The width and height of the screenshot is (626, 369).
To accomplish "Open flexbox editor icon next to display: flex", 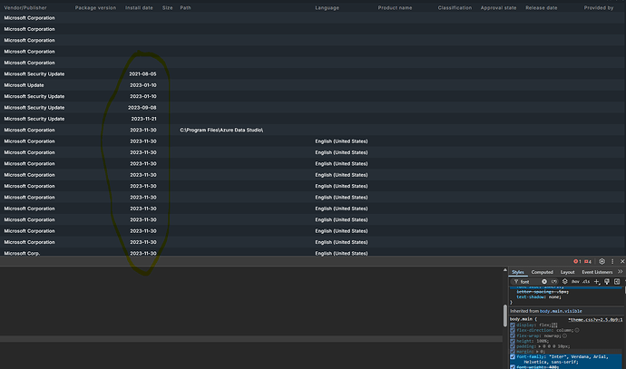I will pyautogui.click(x=554, y=325).
